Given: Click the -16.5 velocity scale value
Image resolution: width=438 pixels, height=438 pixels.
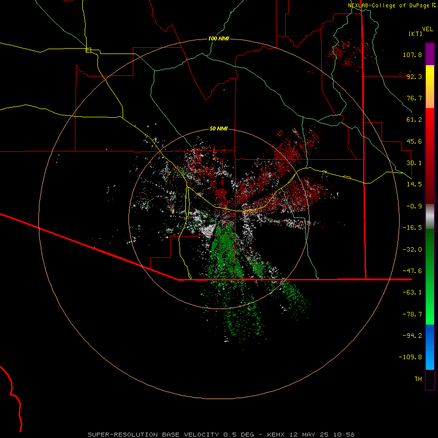Looking at the screenshot, I should (412, 228).
